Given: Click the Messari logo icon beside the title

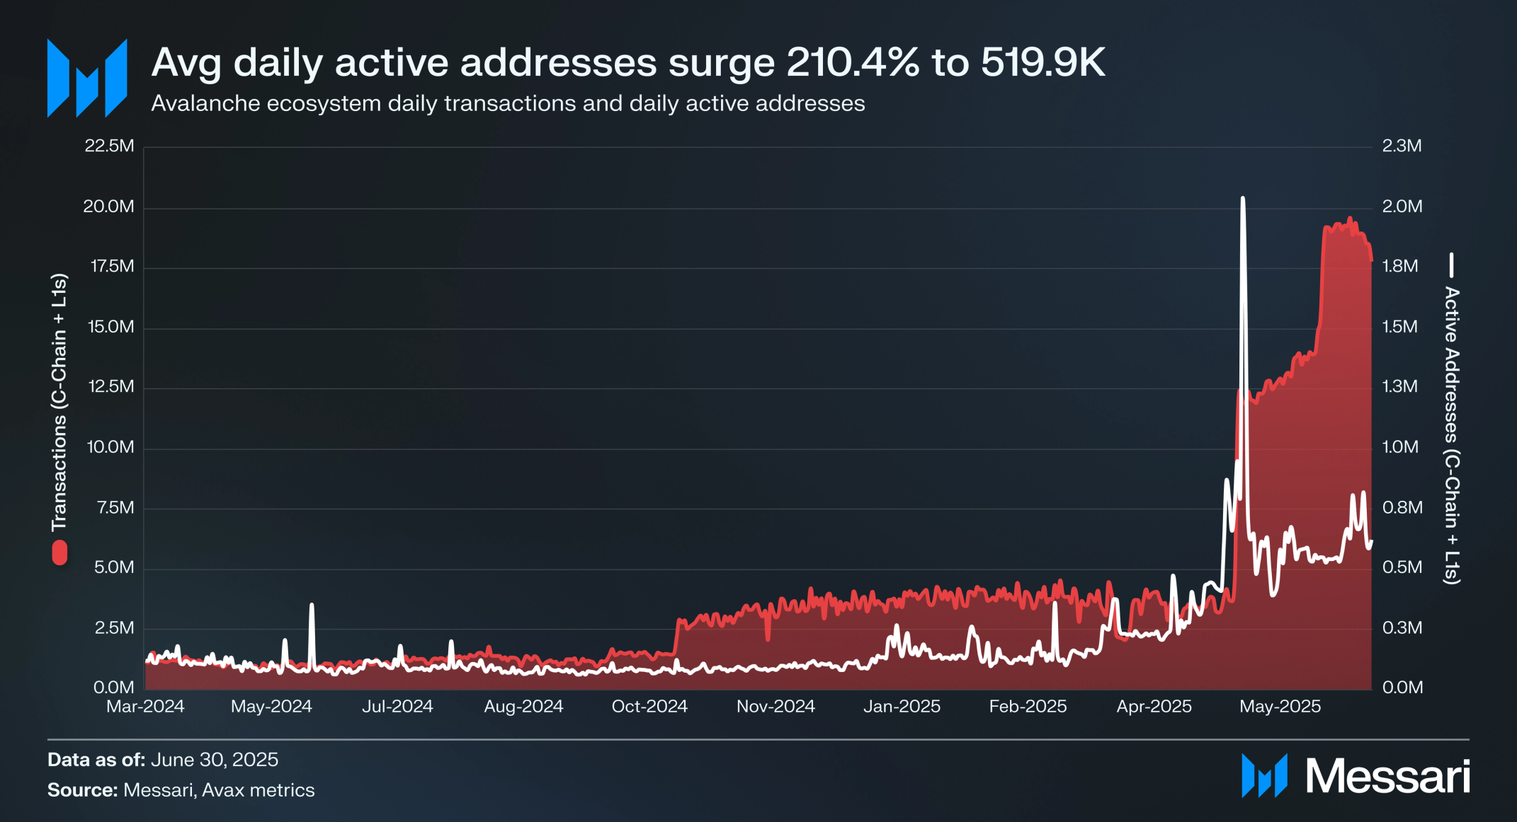Looking at the screenshot, I should [87, 78].
